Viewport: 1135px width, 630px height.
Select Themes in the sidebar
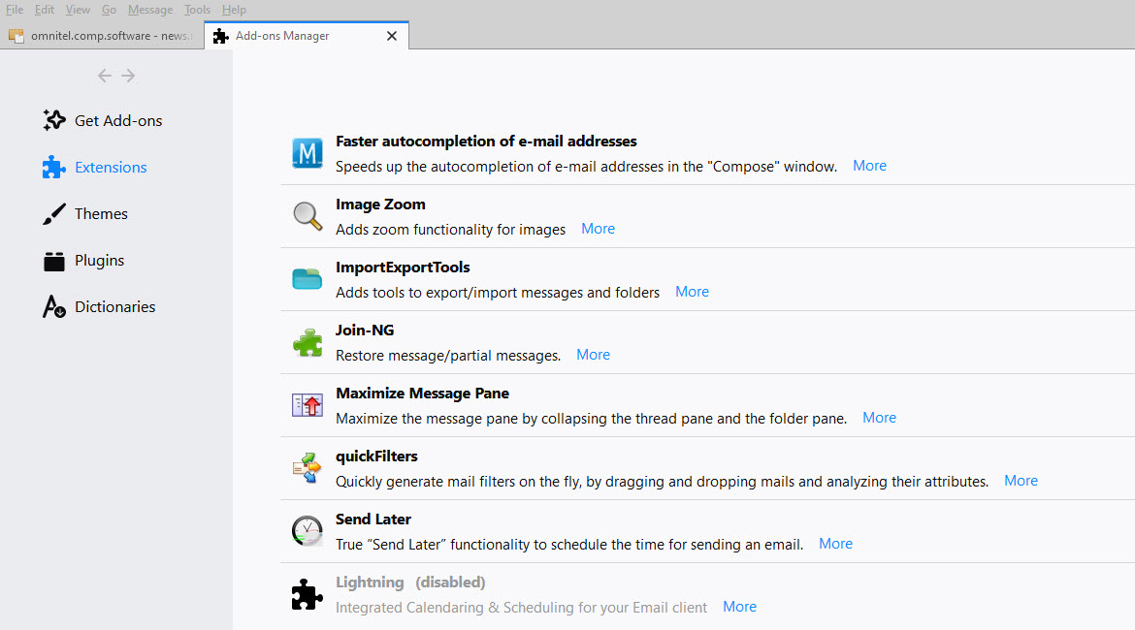101,214
